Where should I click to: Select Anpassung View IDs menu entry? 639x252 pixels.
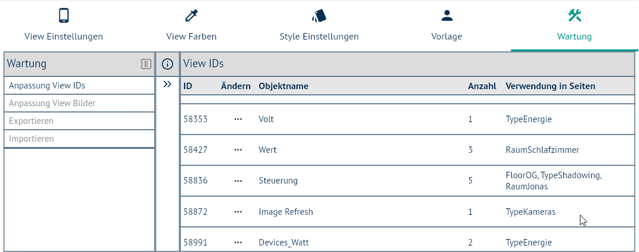[x=47, y=86]
